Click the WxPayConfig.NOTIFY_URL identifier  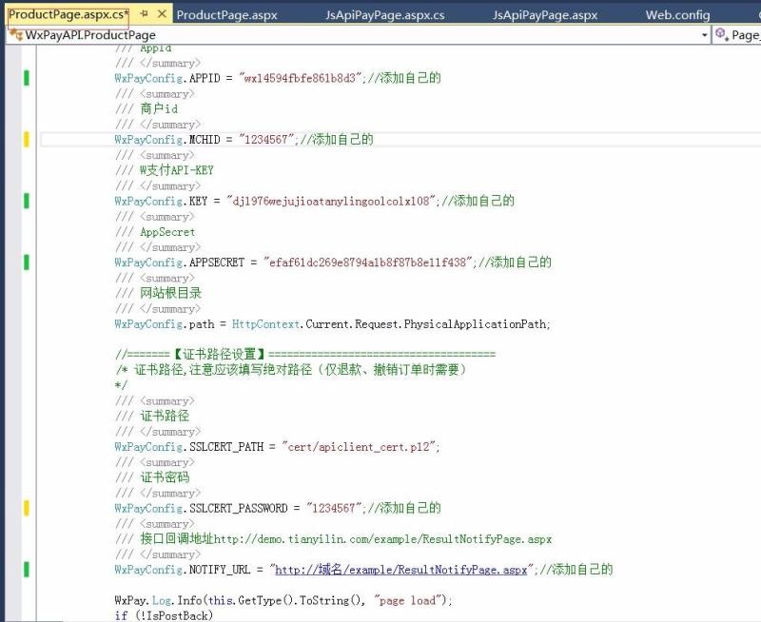tap(183, 570)
